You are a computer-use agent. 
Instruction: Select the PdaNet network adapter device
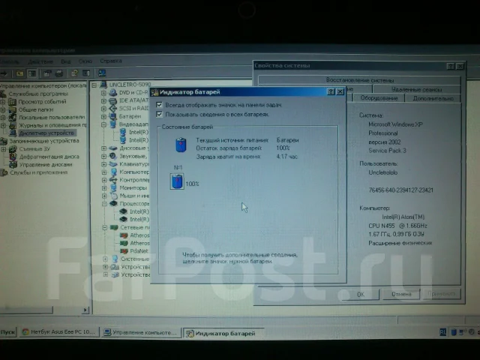point(139,251)
